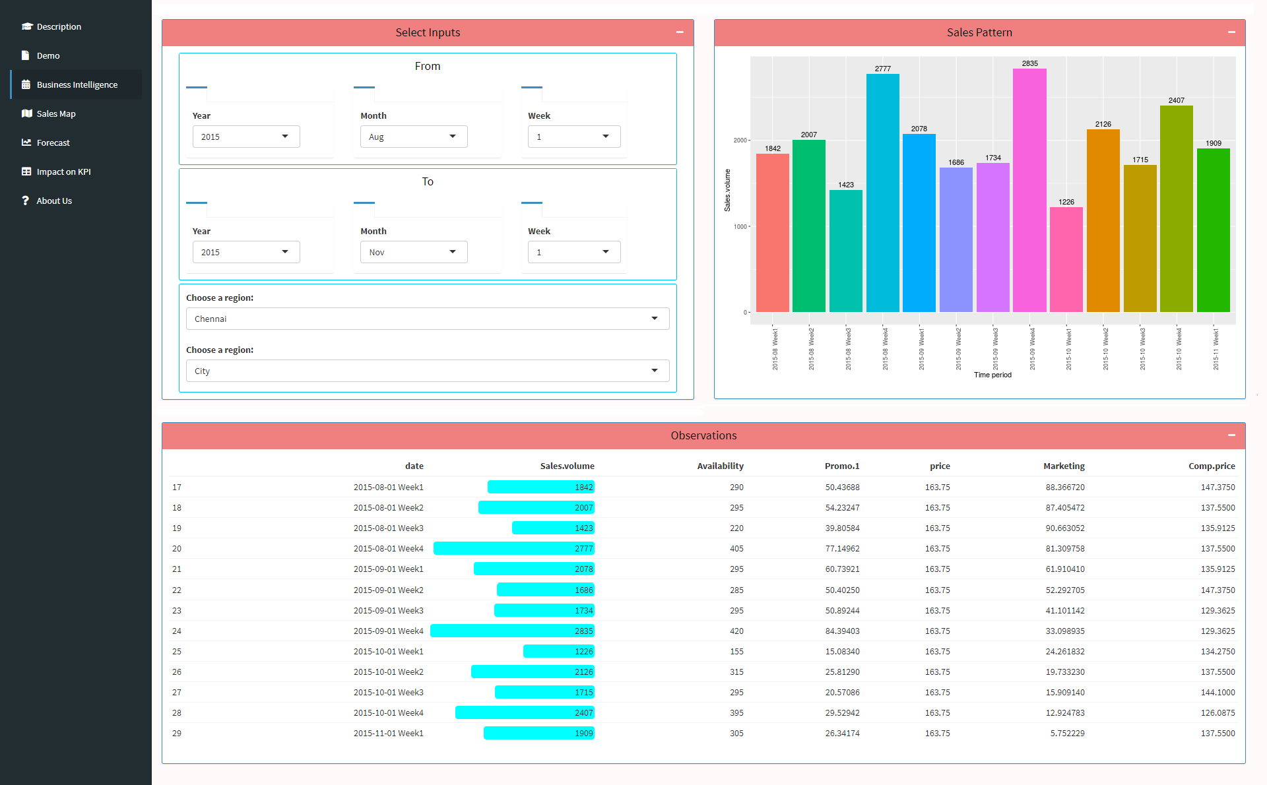1267x785 pixels.
Task: Click the Observations panel title
Action: 703,435
